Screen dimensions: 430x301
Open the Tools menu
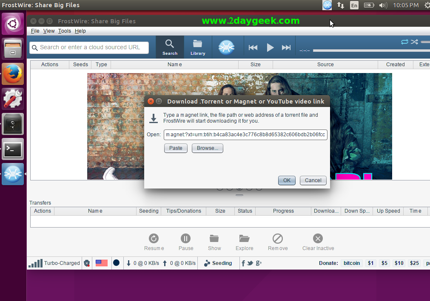point(65,31)
